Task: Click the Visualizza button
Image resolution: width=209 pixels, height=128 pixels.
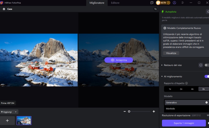Action: point(171,53)
